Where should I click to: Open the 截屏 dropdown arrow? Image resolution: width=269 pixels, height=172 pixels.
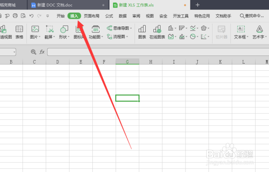click(x=54, y=37)
